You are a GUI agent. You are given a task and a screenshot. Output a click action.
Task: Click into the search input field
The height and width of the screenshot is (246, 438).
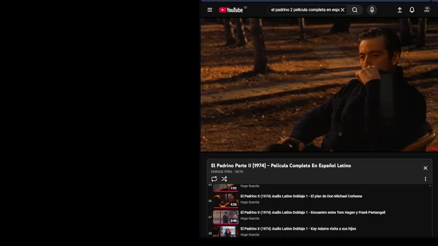[x=305, y=10]
